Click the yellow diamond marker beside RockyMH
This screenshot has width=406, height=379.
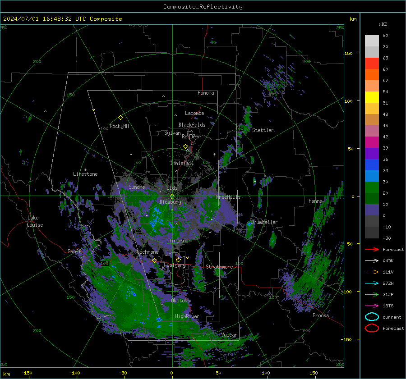(120, 118)
